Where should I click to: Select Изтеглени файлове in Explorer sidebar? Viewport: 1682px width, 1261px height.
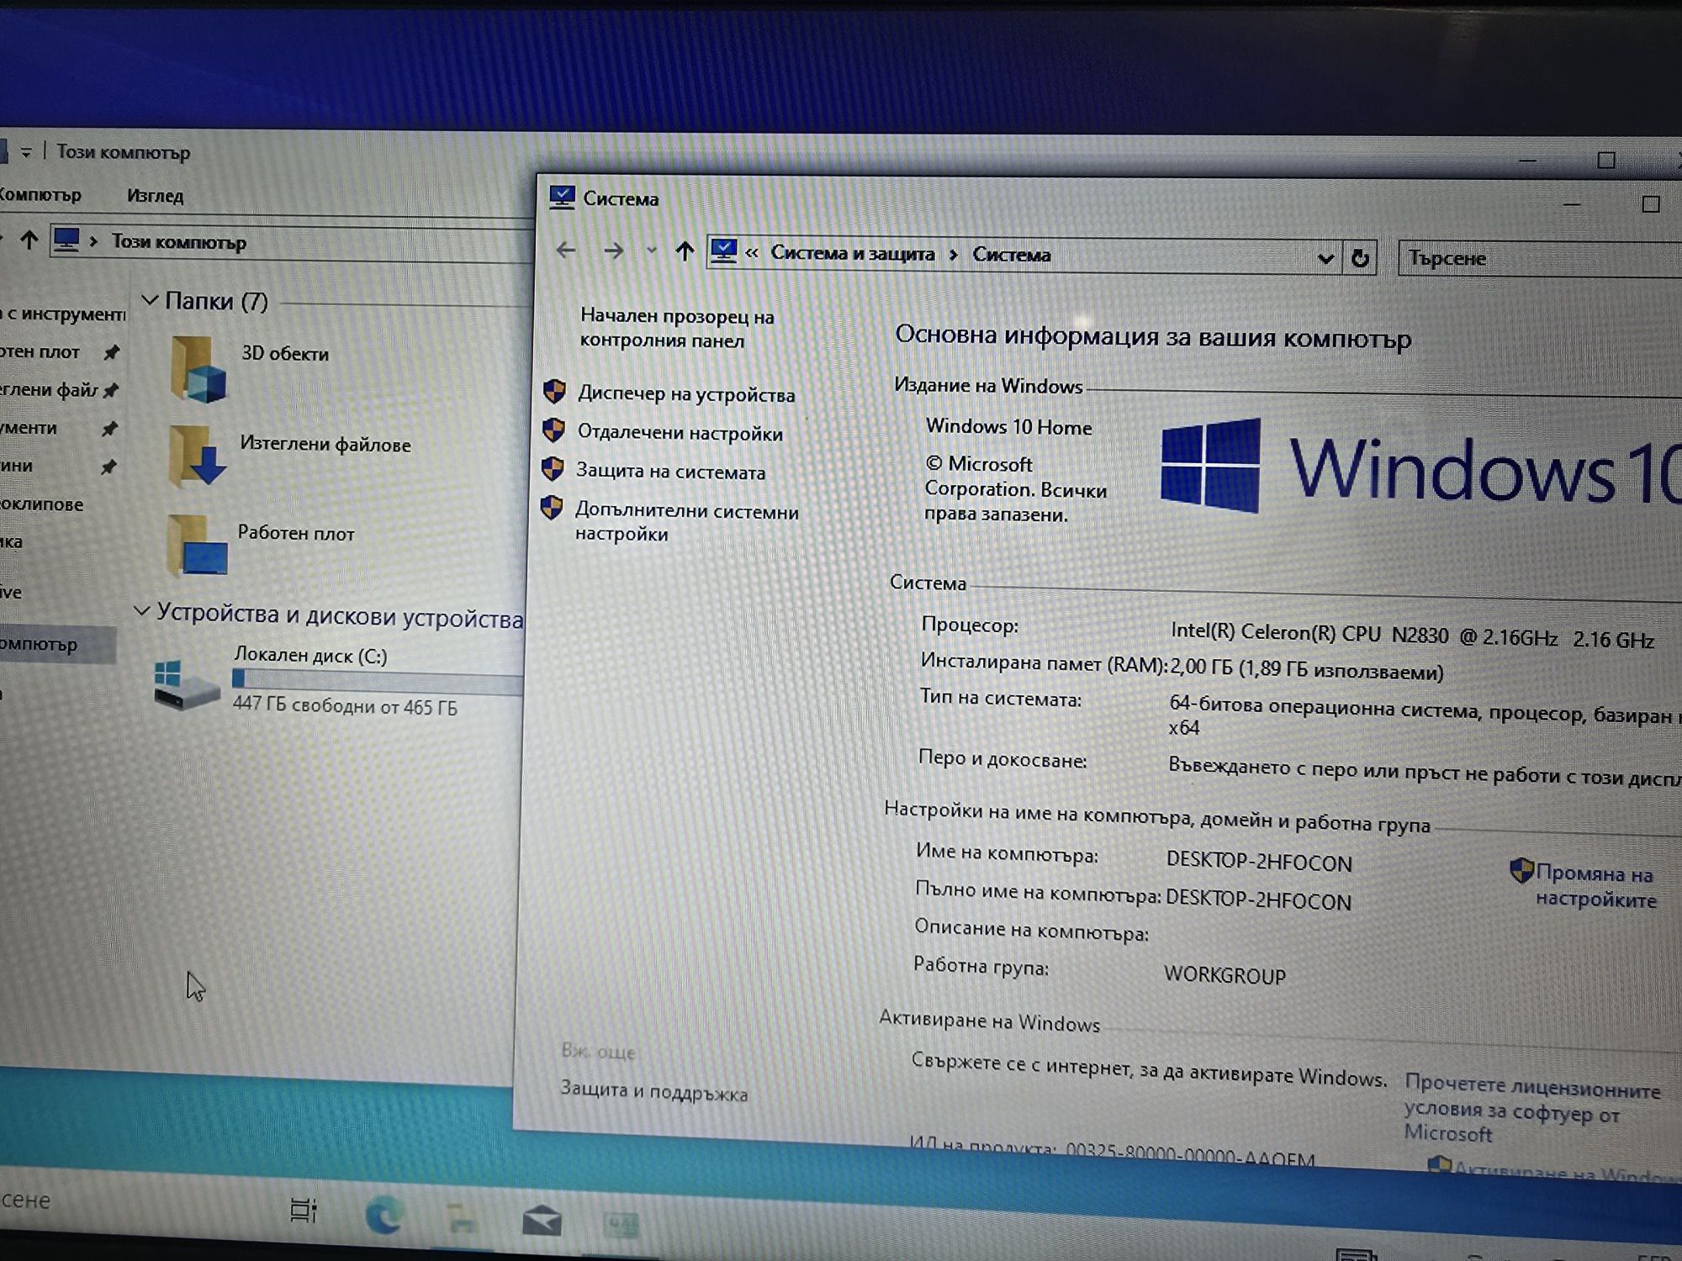point(49,389)
